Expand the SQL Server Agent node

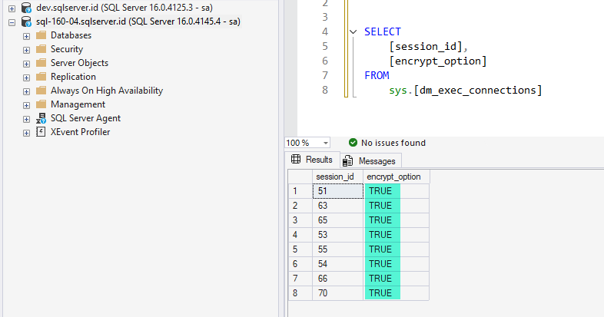26,119
